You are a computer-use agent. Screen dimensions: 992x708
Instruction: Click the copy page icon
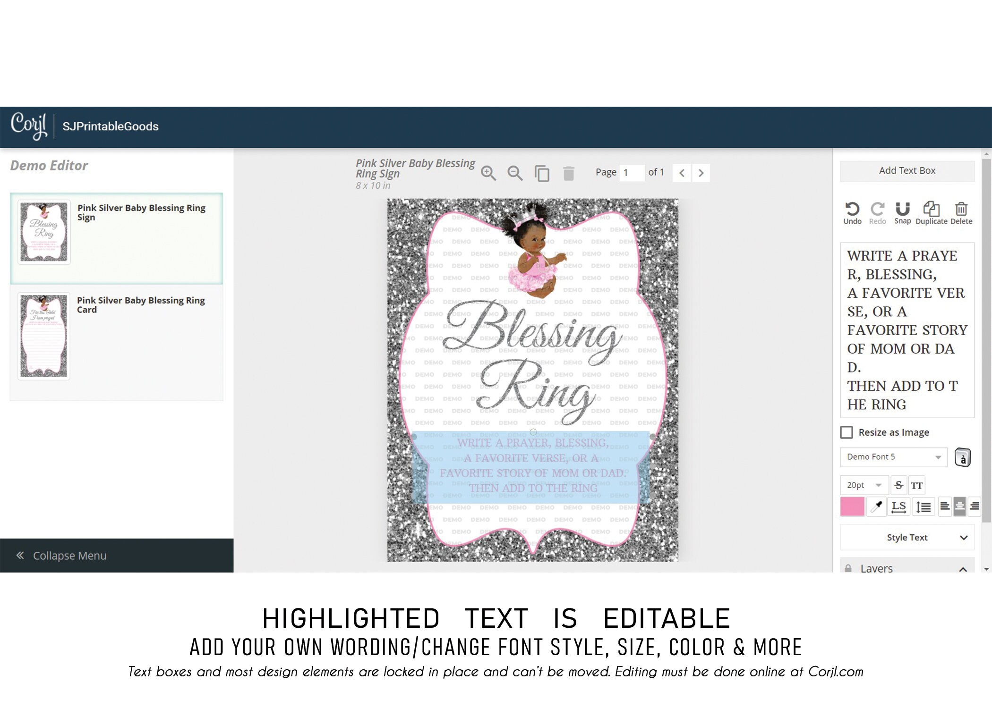click(542, 173)
